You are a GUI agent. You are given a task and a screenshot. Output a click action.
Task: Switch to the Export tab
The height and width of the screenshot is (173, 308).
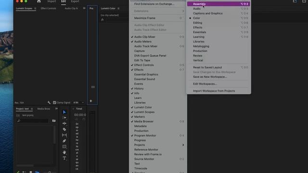[75, 1]
